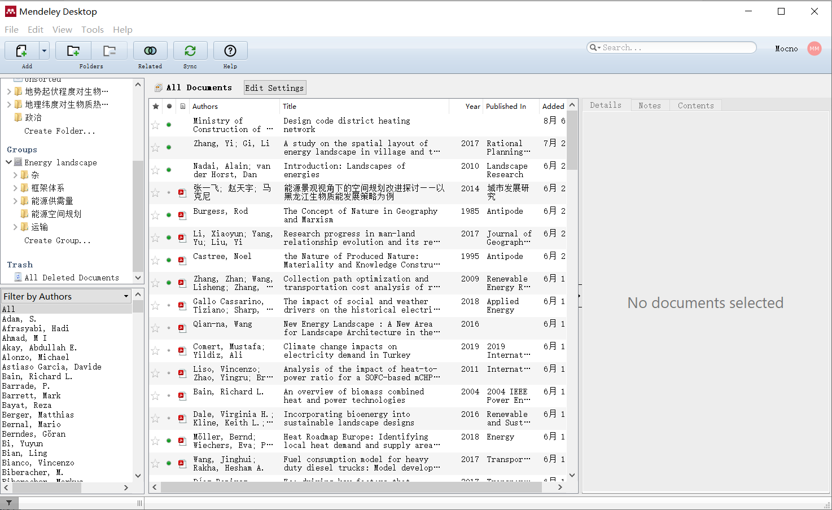
Task: Click the Sync library icon
Action: pyautogui.click(x=190, y=51)
